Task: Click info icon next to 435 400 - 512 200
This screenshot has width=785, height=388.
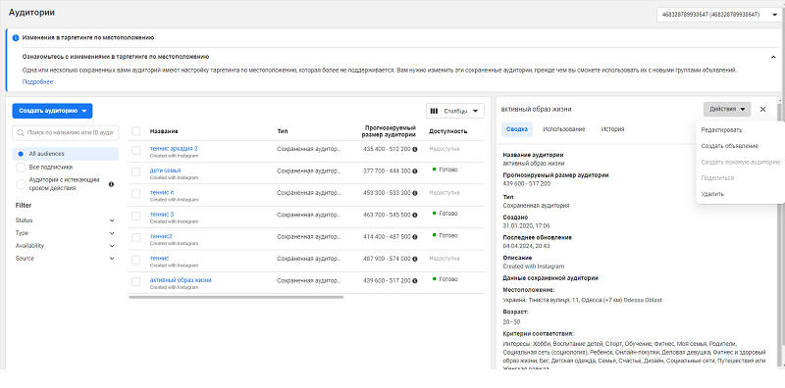Action: tap(415, 149)
